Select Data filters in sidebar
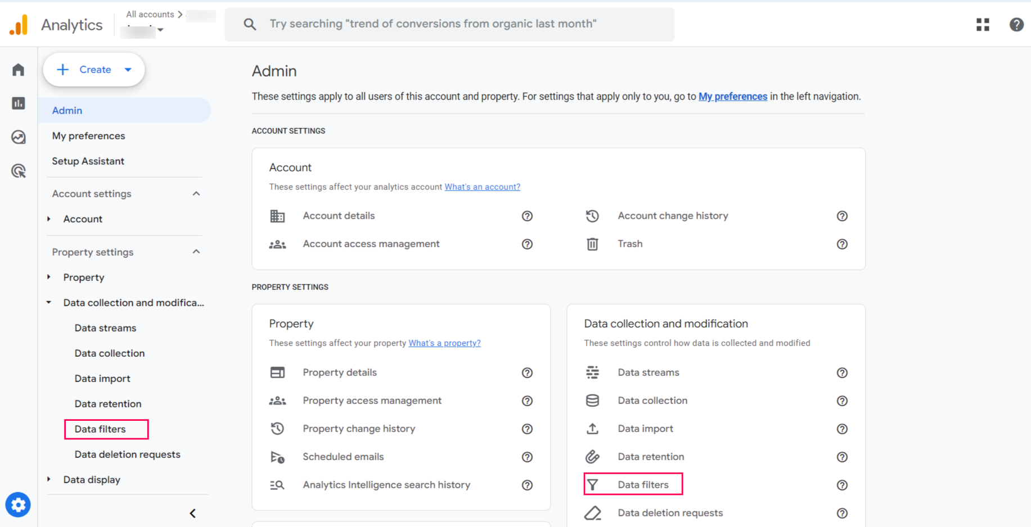Image resolution: width=1031 pixels, height=527 pixels. (x=100, y=429)
